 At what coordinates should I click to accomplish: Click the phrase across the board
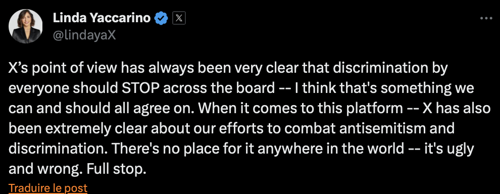(x=219, y=88)
